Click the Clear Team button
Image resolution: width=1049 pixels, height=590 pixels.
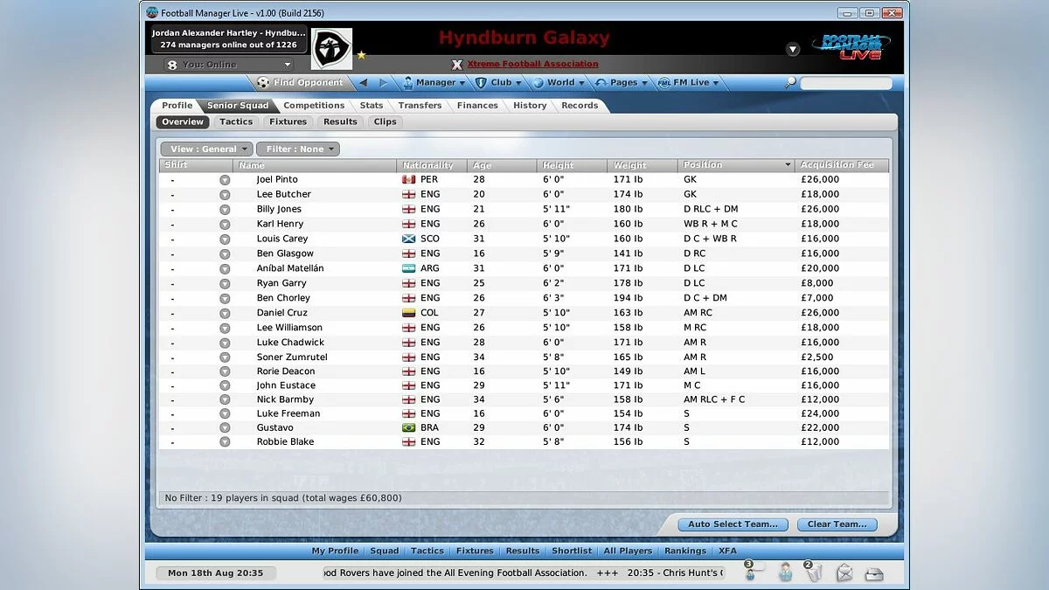837,524
